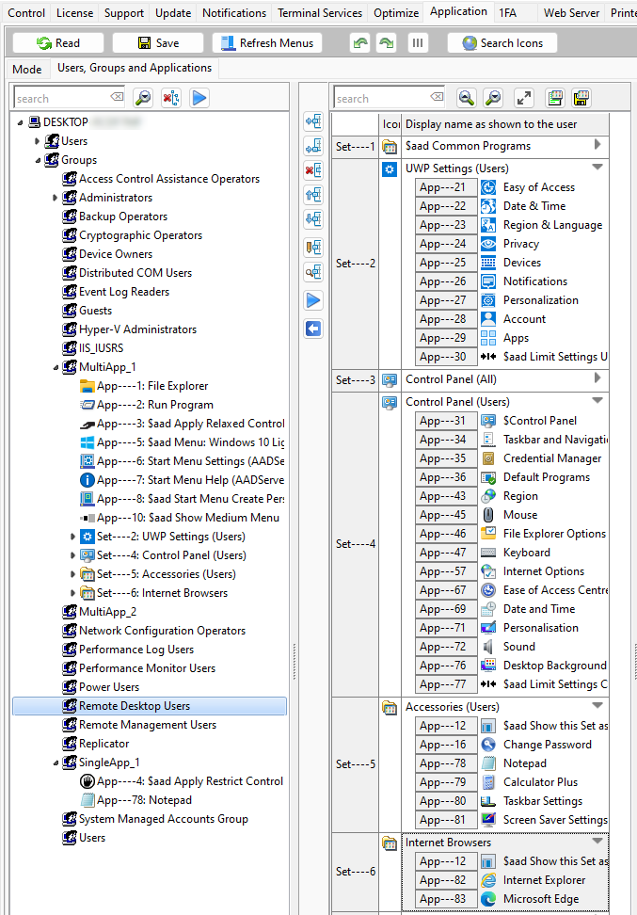
Task: Expand the $aad Common Programs set
Action: click(597, 145)
